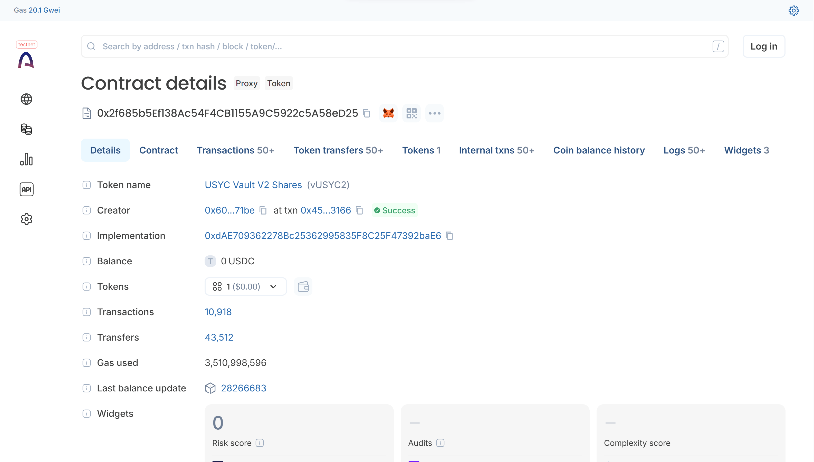Viewport: 814px width, 462px height.
Task: Copy the contract address to clipboard
Action: pos(367,113)
